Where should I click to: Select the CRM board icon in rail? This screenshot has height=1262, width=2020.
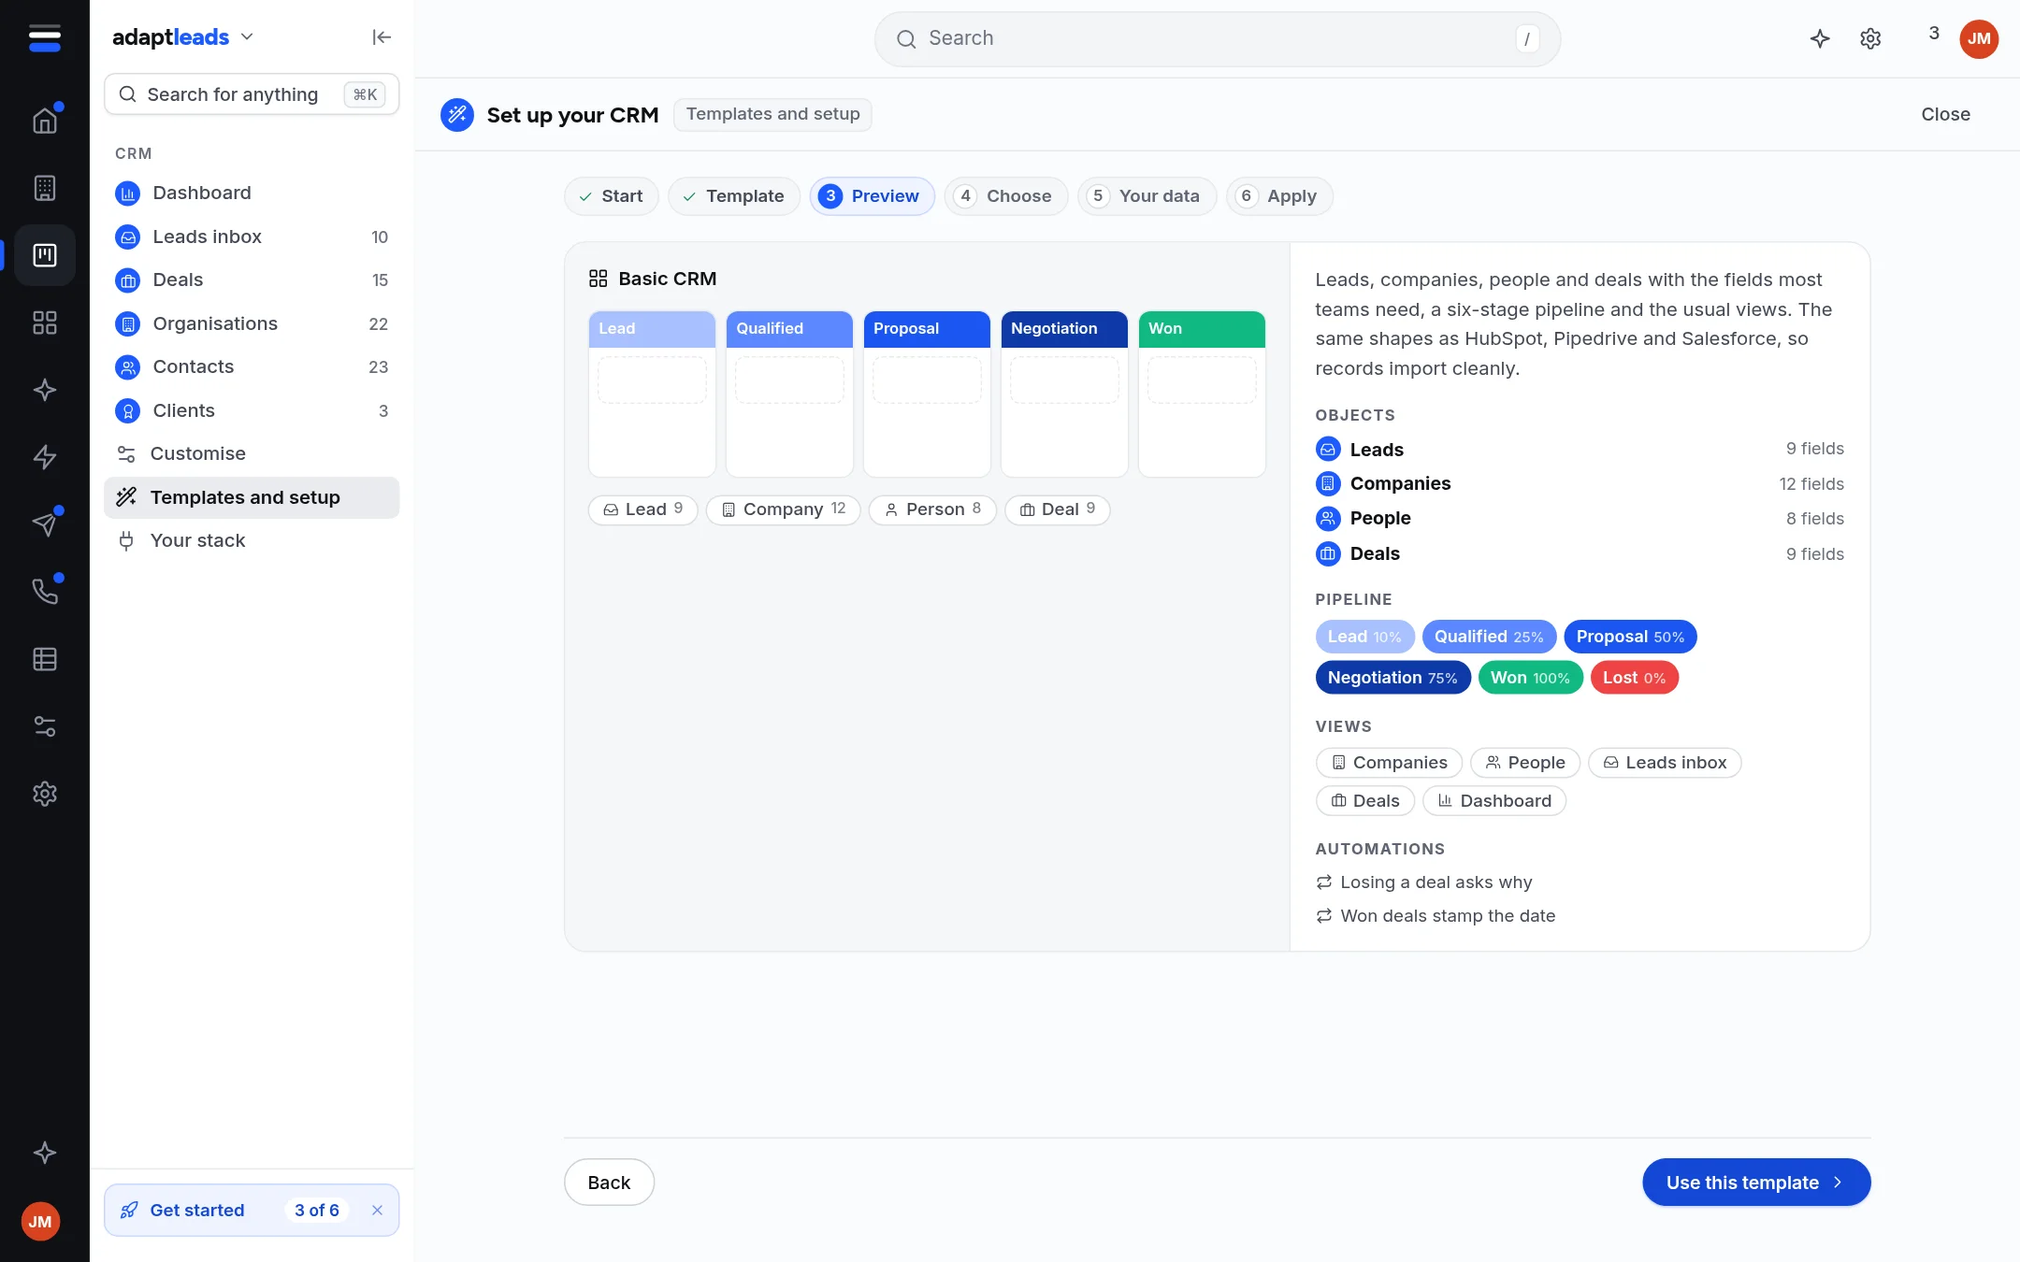click(x=45, y=255)
